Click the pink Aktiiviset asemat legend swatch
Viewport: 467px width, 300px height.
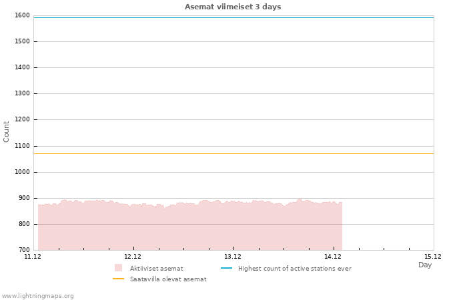pyautogui.click(x=118, y=268)
